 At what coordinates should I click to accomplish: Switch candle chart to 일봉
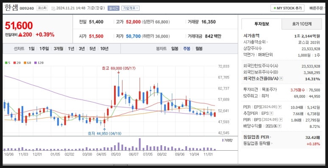(175, 49)
